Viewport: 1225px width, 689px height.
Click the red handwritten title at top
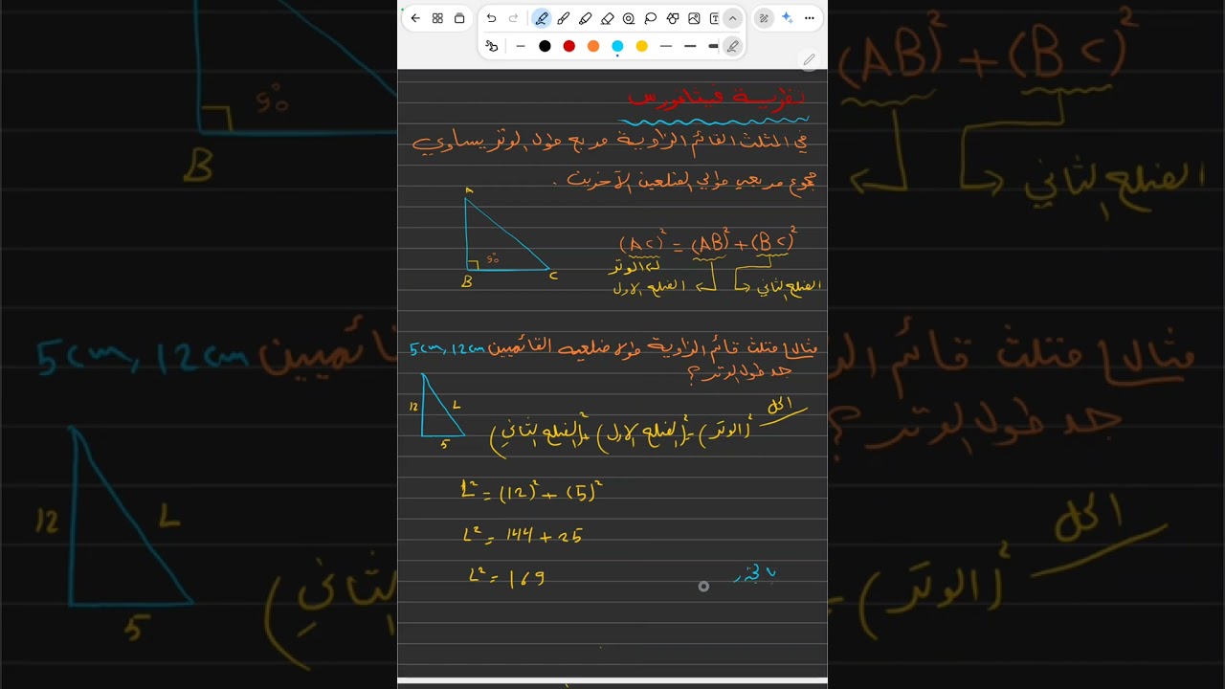click(716, 97)
